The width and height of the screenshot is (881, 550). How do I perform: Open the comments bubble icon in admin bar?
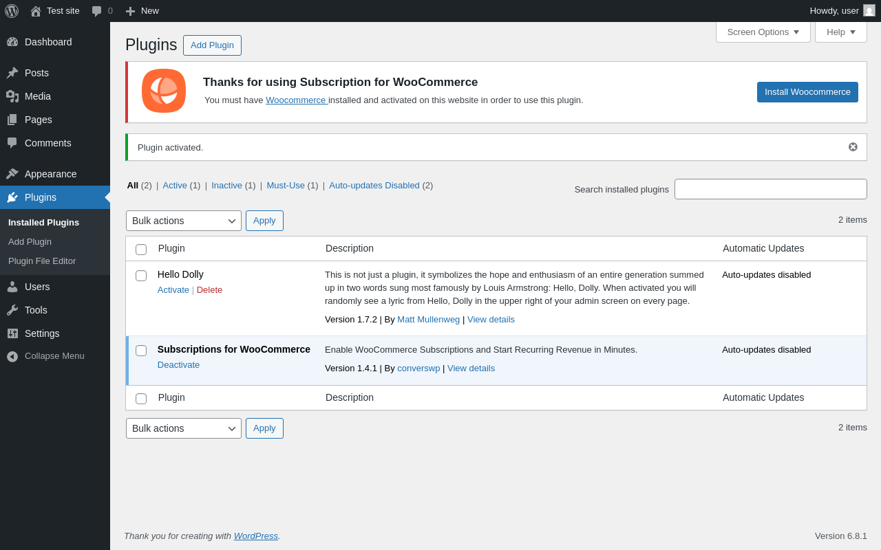click(97, 11)
